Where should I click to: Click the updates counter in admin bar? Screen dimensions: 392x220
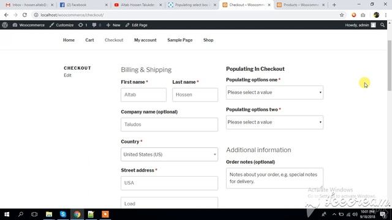click(83, 25)
